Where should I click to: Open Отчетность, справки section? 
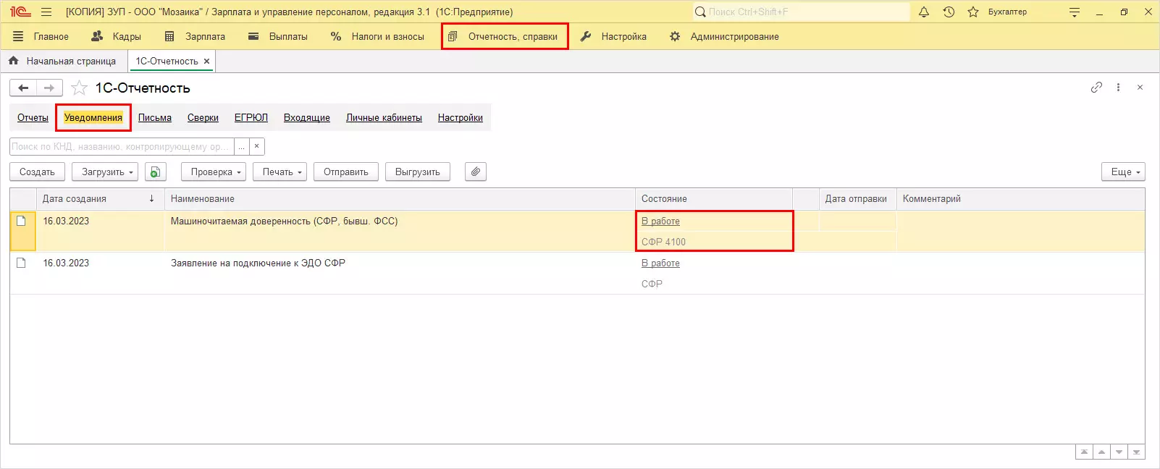pyautogui.click(x=503, y=36)
